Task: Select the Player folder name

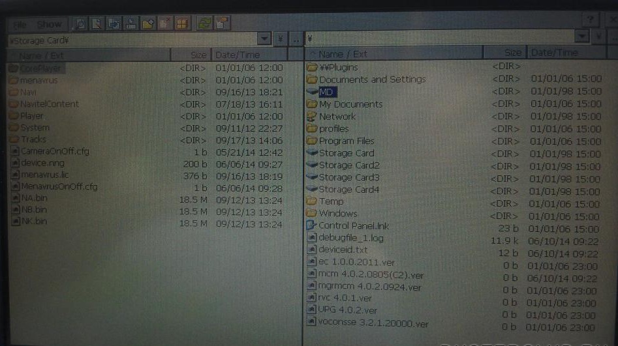Action: (32, 116)
